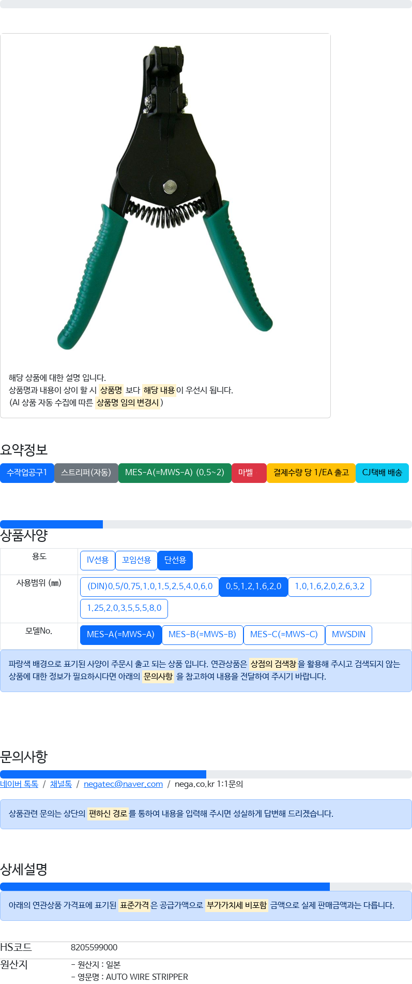Click the negatec@naver.com email link

point(123,784)
